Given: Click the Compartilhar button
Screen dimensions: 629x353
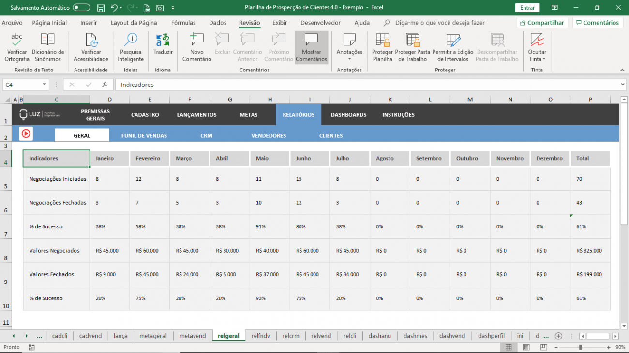Looking at the screenshot, I should click(x=542, y=22).
